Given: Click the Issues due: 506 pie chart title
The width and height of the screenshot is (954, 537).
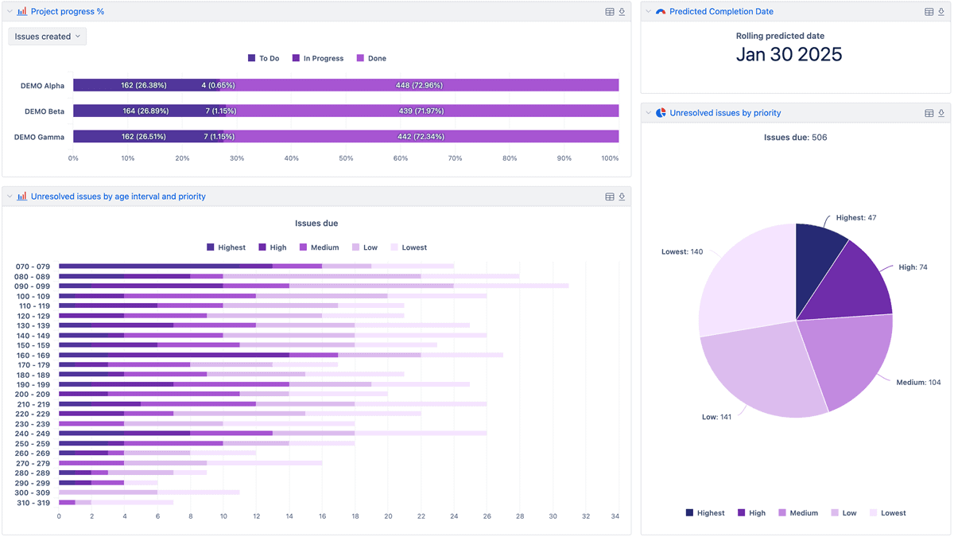Looking at the screenshot, I should coord(795,138).
